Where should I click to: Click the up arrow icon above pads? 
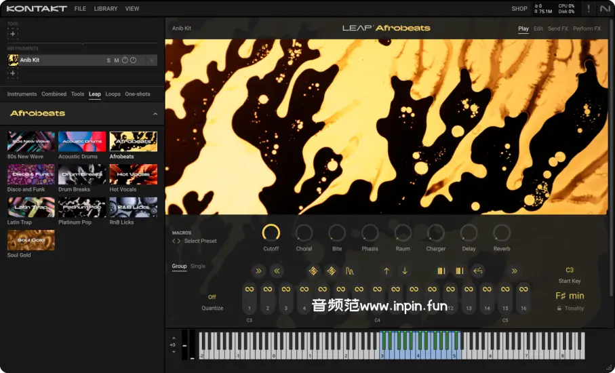click(x=386, y=271)
